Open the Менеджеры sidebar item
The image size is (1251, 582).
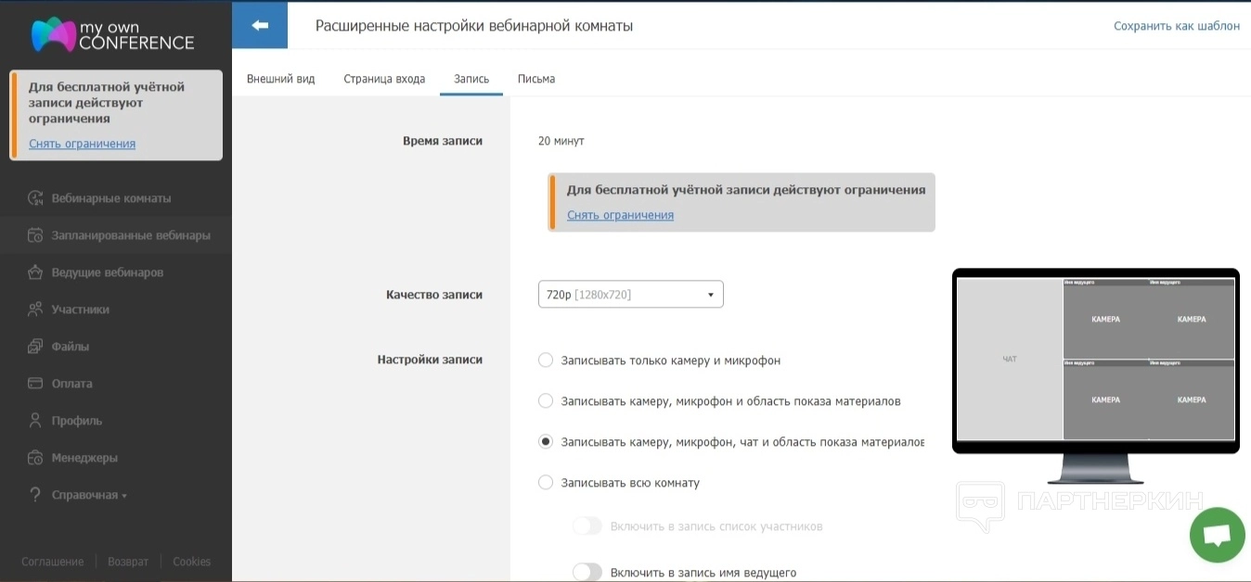pyautogui.click(x=84, y=458)
